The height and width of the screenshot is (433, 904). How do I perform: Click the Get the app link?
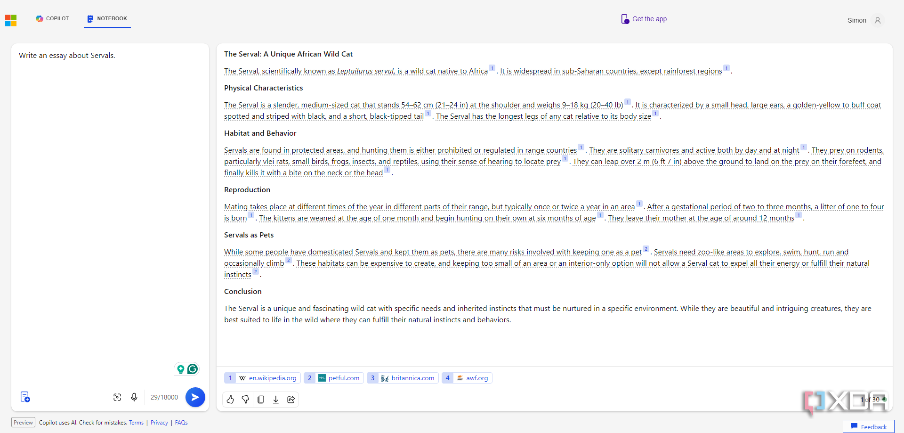644,19
